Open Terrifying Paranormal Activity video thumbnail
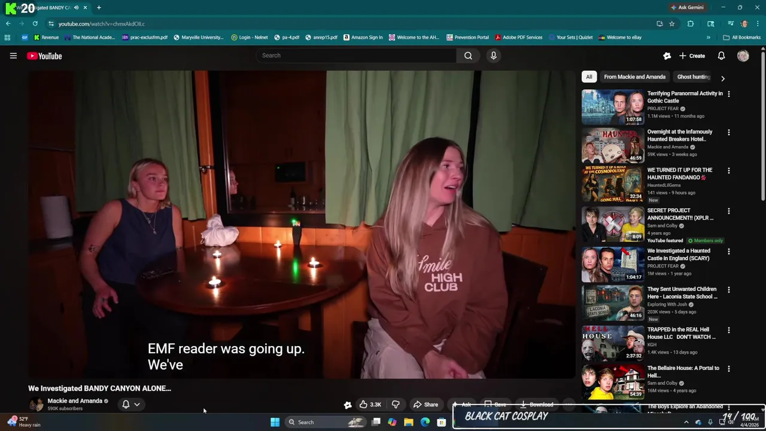 coord(613,107)
